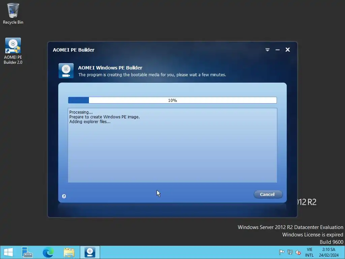Open the Action Center flag tray icon
The width and height of the screenshot is (345, 259).
tap(282, 252)
